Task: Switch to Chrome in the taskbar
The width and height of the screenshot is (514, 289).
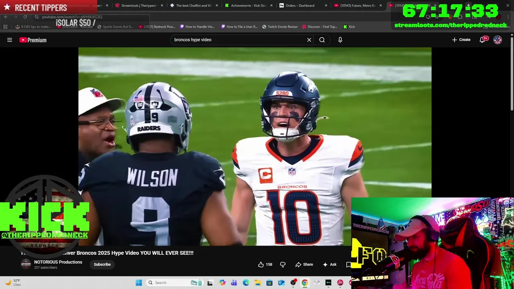Action: pos(305,283)
